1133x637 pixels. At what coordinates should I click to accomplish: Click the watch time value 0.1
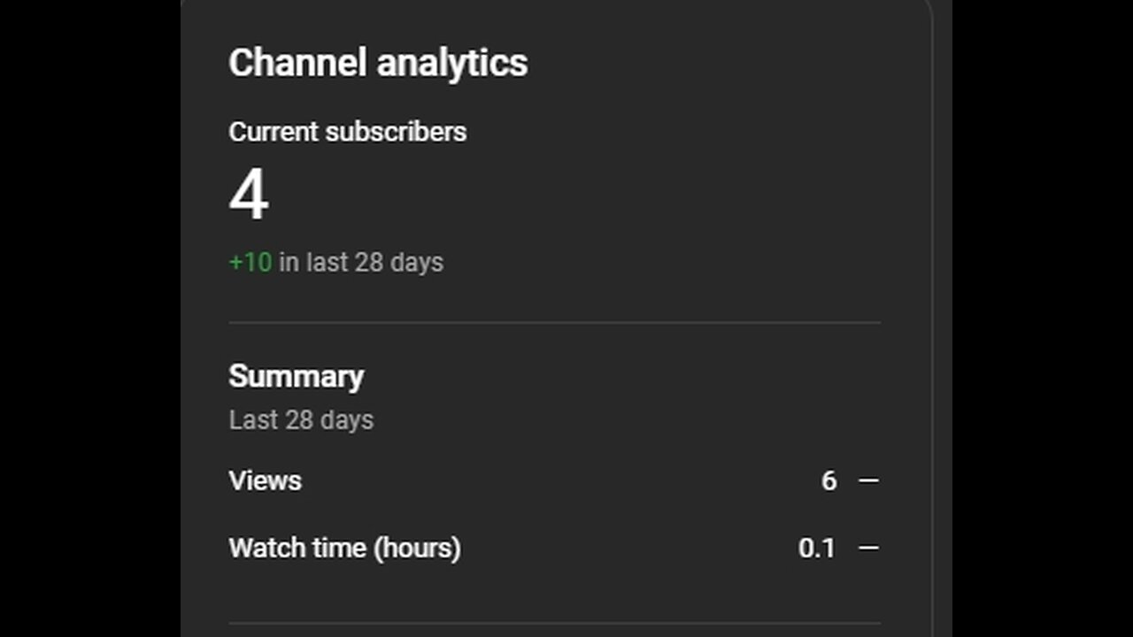816,548
